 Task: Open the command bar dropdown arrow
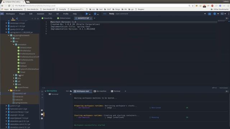click(205, 14)
